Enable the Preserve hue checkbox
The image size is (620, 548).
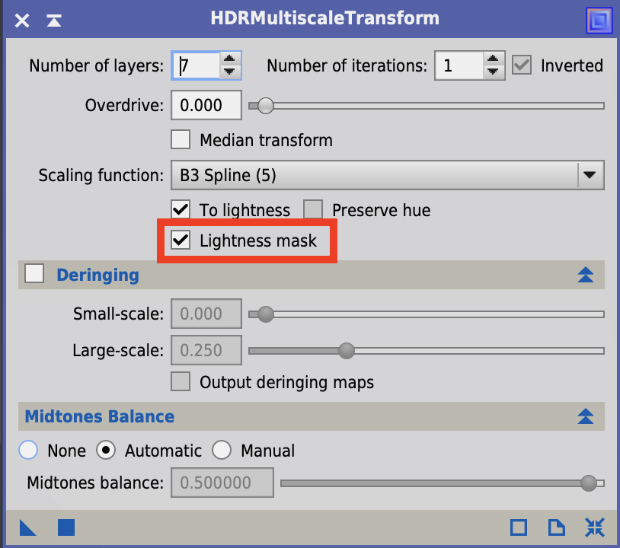(x=313, y=209)
